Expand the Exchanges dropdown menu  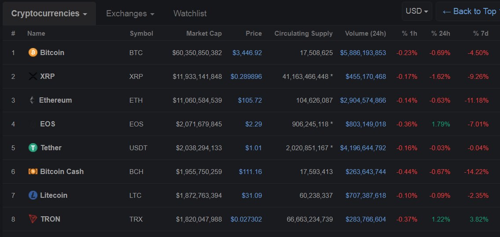point(130,13)
